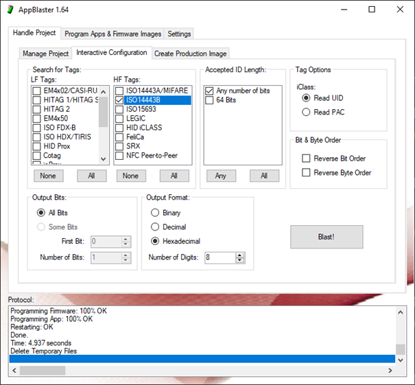
Task: Decrease Number of Digits with down arrow
Action: 240,260
